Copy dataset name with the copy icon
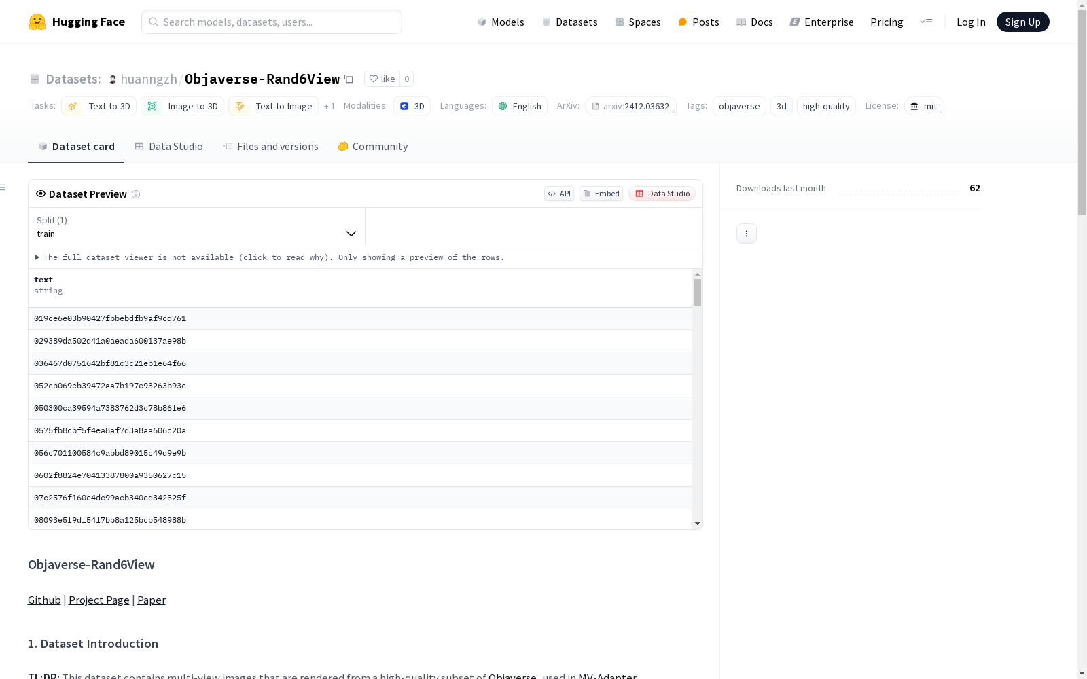 [349, 79]
